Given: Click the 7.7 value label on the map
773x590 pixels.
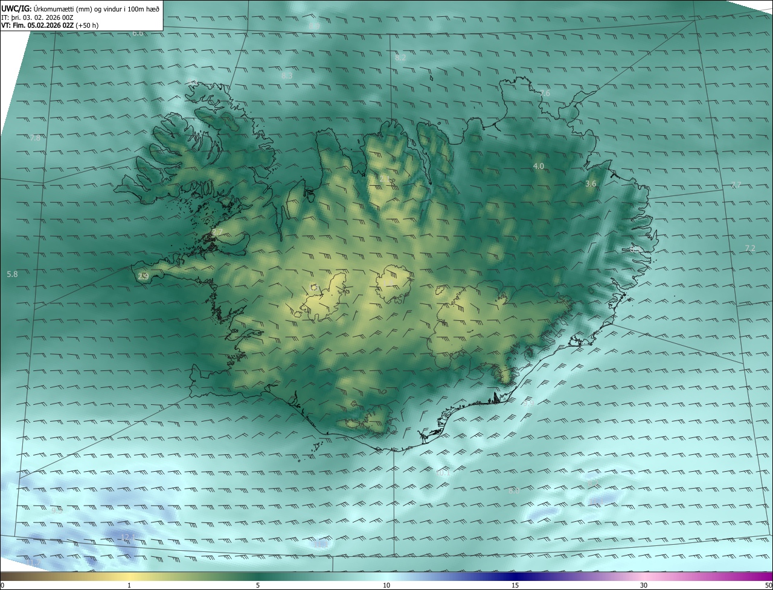Looking at the screenshot, I should pos(736,185).
